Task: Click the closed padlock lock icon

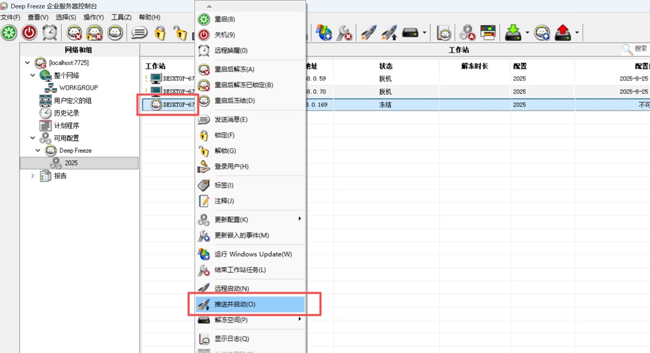Action: [x=159, y=32]
